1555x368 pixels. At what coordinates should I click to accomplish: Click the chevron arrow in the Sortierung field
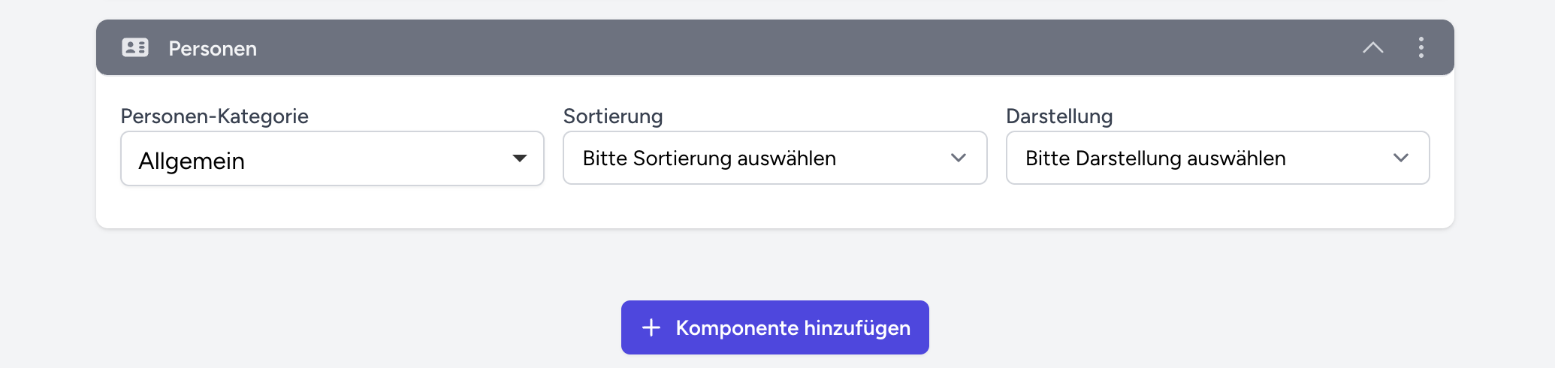point(958,158)
